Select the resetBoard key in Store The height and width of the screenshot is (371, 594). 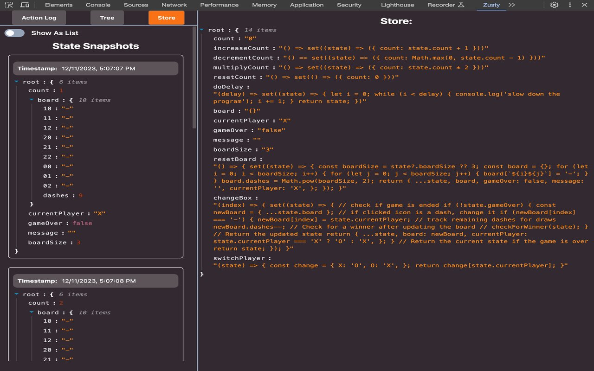click(x=235, y=159)
